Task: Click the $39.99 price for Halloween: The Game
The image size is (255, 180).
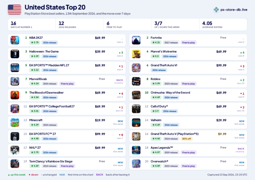Action: tap(100, 52)
